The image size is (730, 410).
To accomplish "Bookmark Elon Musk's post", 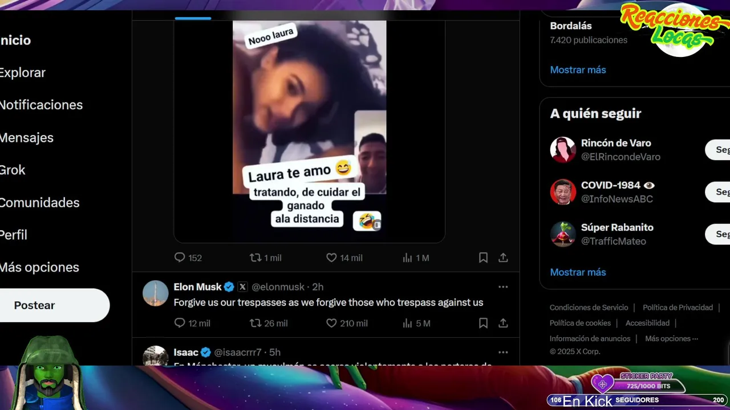I will tap(483, 323).
